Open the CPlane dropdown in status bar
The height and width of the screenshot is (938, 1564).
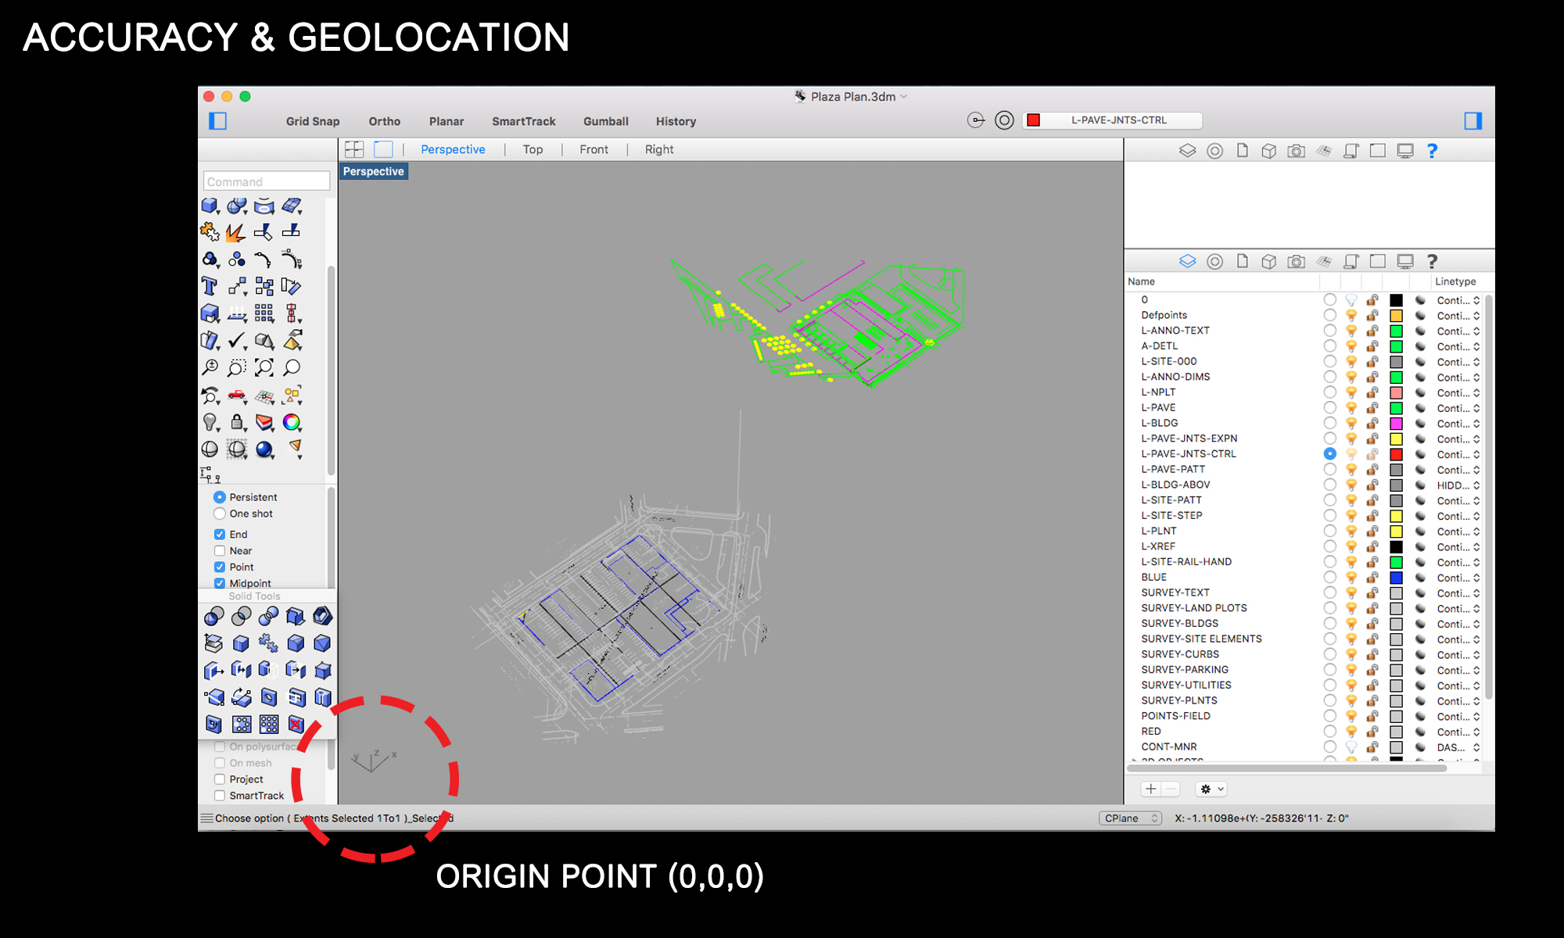click(x=1130, y=818)
